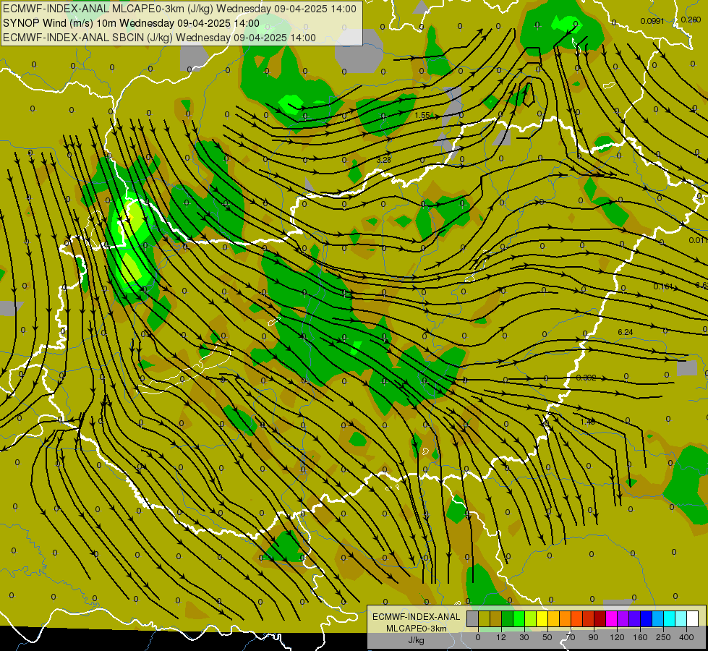This screenshot has height=651, width=708.
Task: Click the legend scale value 30
Action: click(524, 637)
